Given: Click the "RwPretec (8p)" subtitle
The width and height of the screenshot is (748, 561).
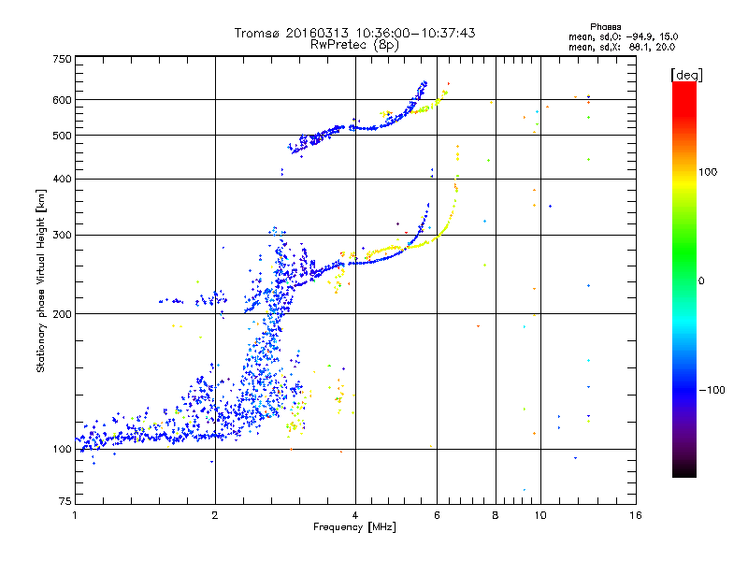Looking at the screenshot, I should click(354, 45).
